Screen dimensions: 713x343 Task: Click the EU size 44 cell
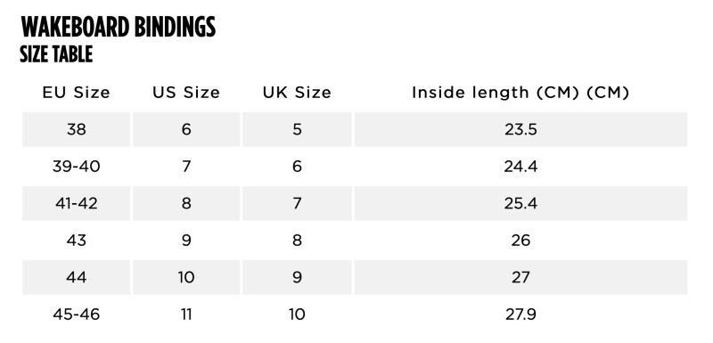point(77,277)
